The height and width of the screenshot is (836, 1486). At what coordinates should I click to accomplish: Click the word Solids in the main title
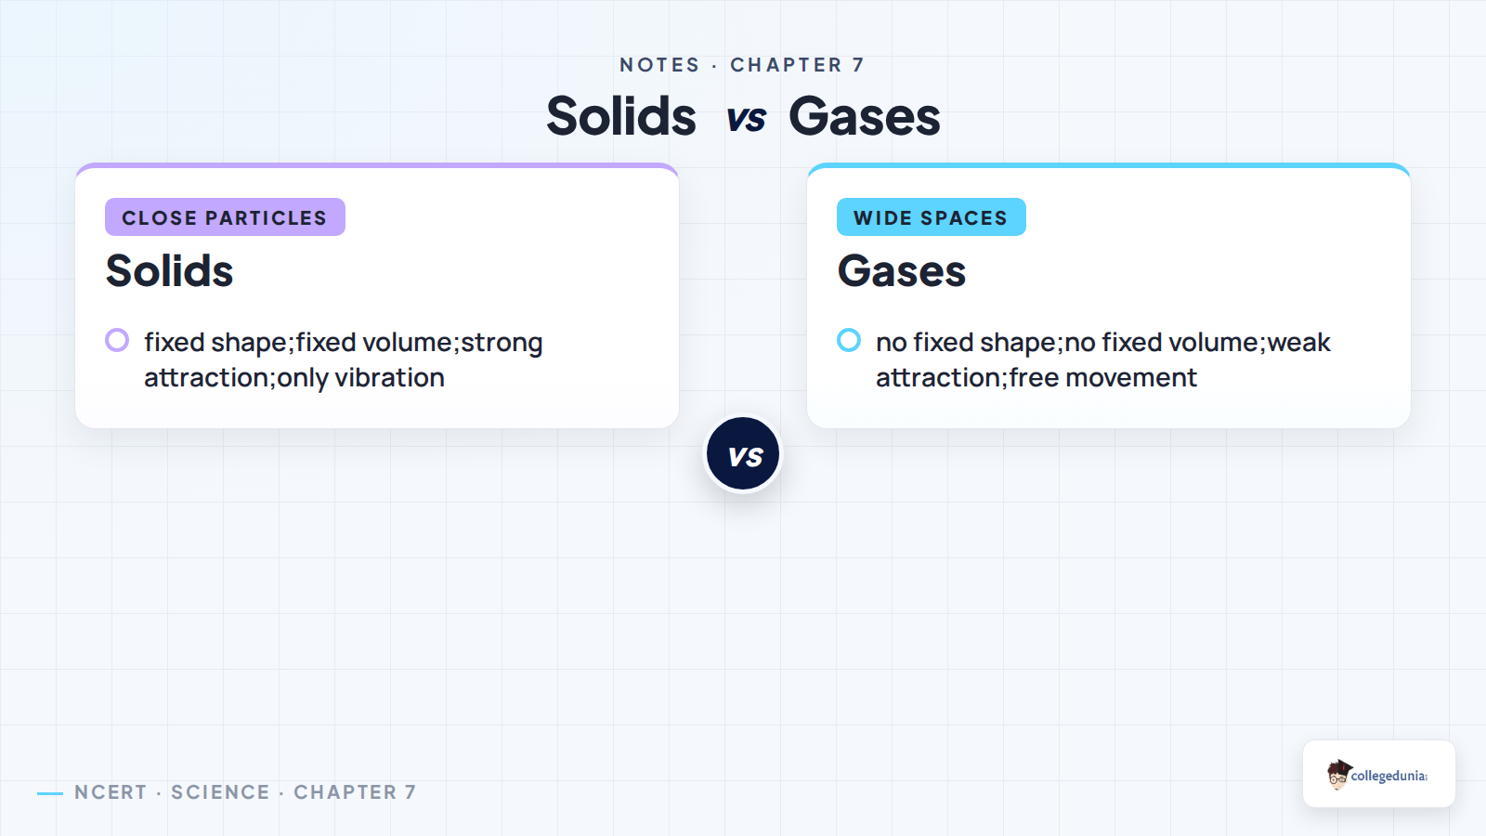[621, 116]
